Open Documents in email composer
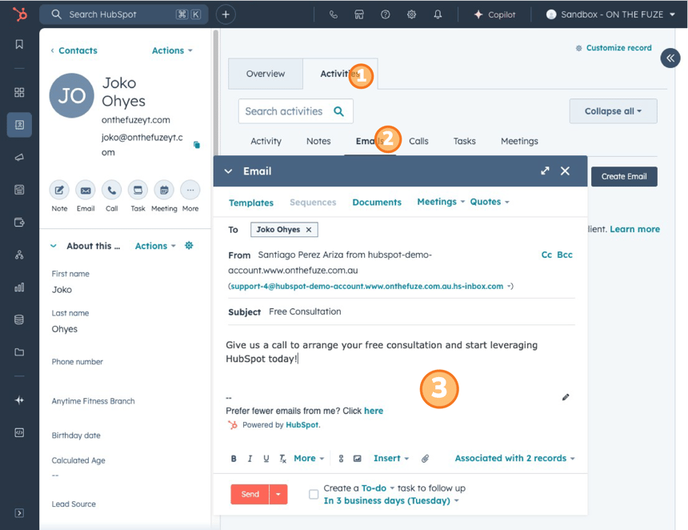 (x=377, y=203)
